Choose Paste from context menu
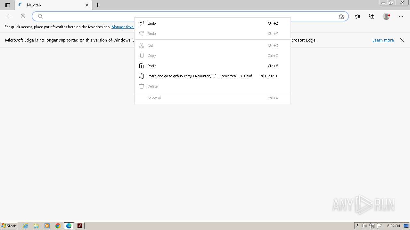Viewport: 410px width, 230px height. point(212,66)
